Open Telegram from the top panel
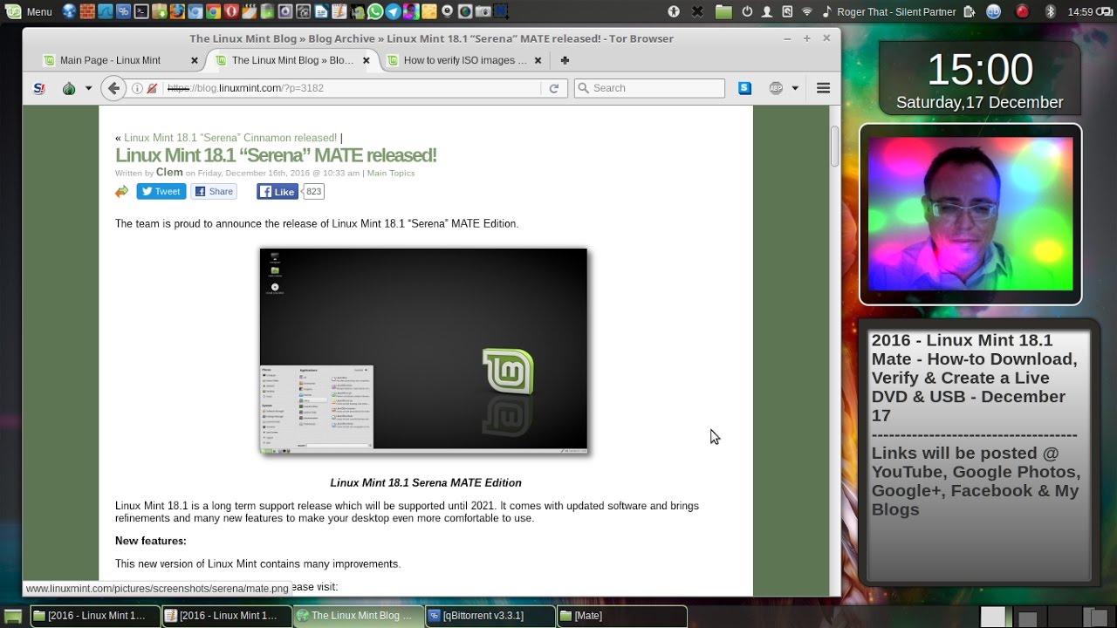Viewport: 1117px width, 628px height. [x=393, y=11]
